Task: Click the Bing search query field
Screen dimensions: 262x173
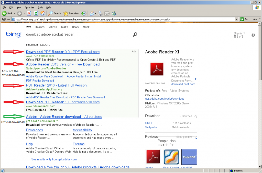Action: (78, 34)
